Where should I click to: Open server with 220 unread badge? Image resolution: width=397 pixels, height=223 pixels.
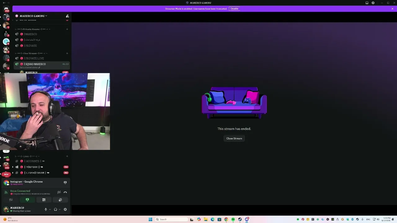[6, 165]
